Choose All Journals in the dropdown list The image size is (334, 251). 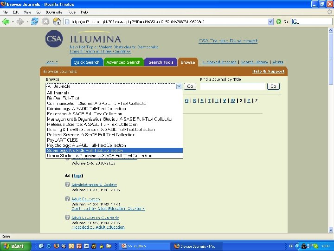[114, 93]
